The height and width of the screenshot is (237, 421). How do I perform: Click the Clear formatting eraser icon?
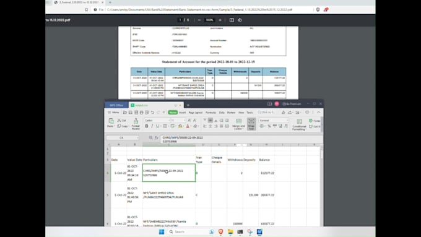click(x=196, y=126)
